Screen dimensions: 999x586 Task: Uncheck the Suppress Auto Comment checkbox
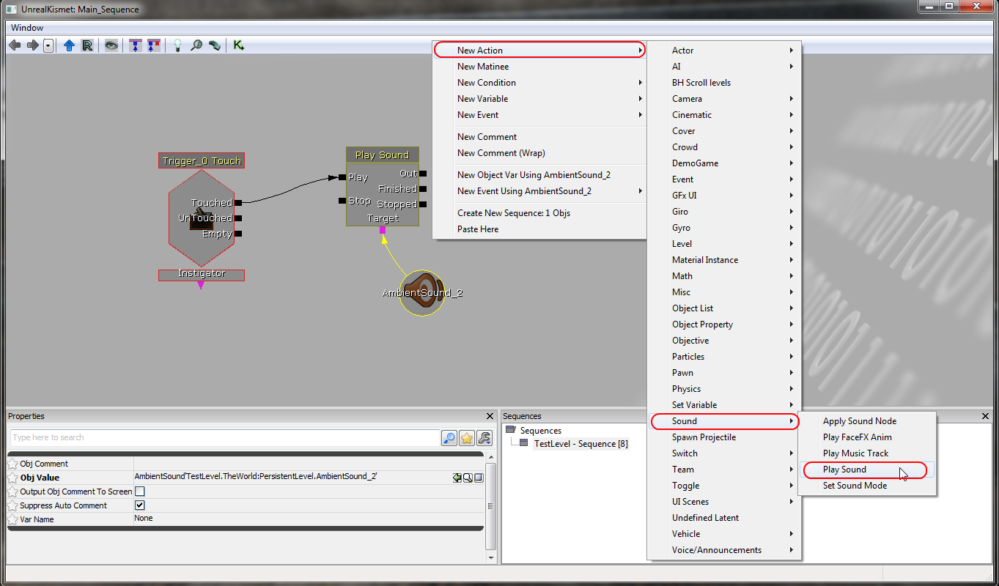pyautogui.click(x=140, y=505)
